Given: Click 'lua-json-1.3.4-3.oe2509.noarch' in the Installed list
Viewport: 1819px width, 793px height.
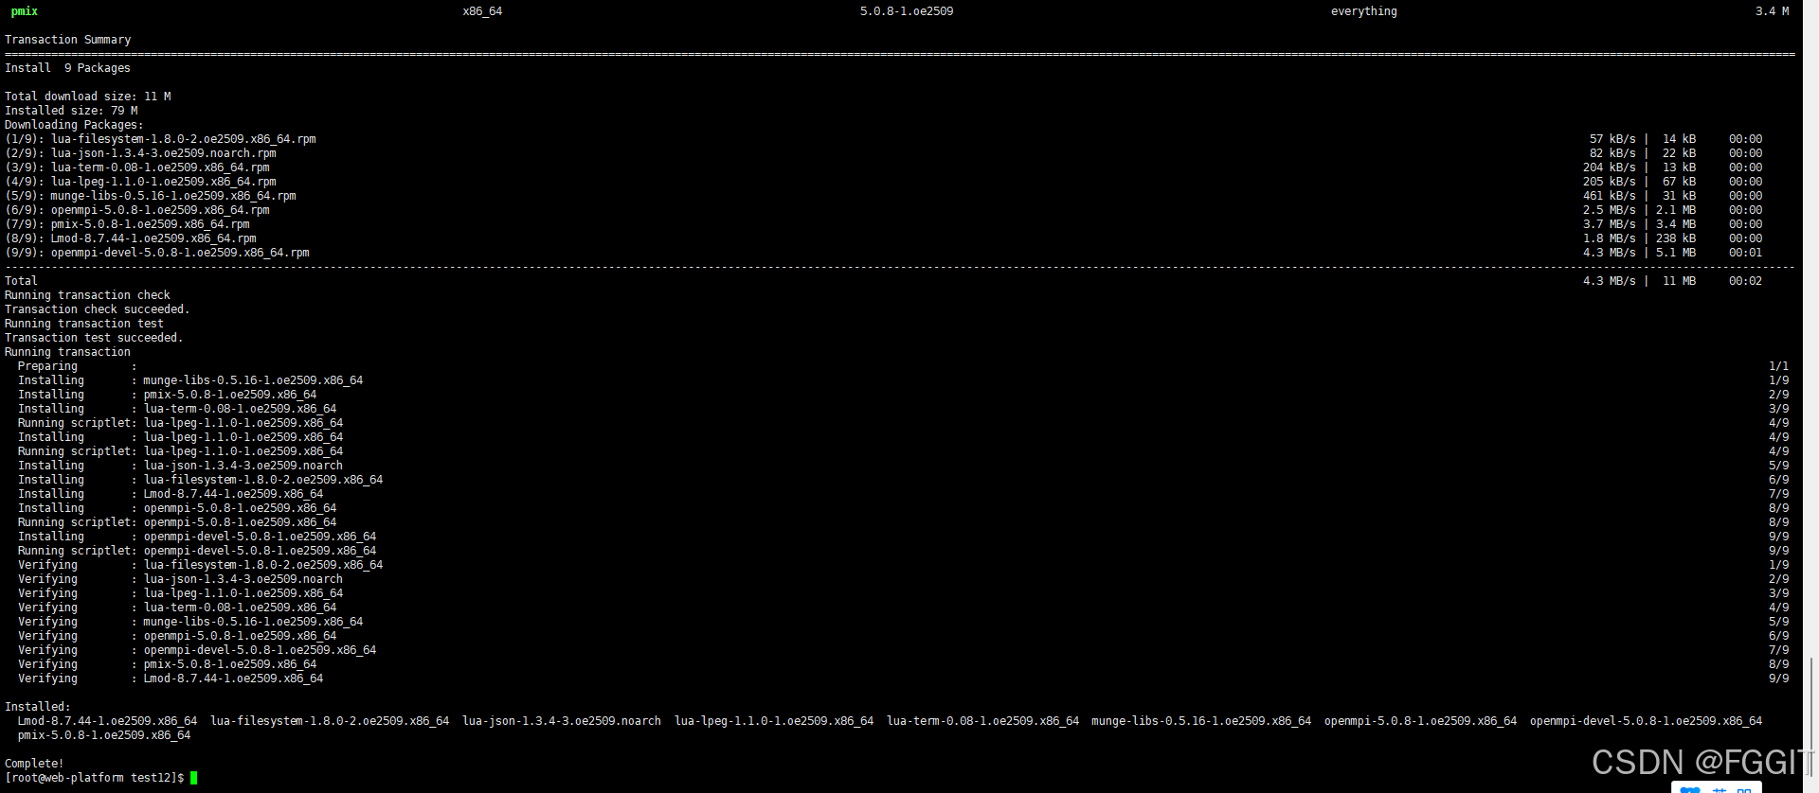Looking at the screenshot, I should pos(562,721).
